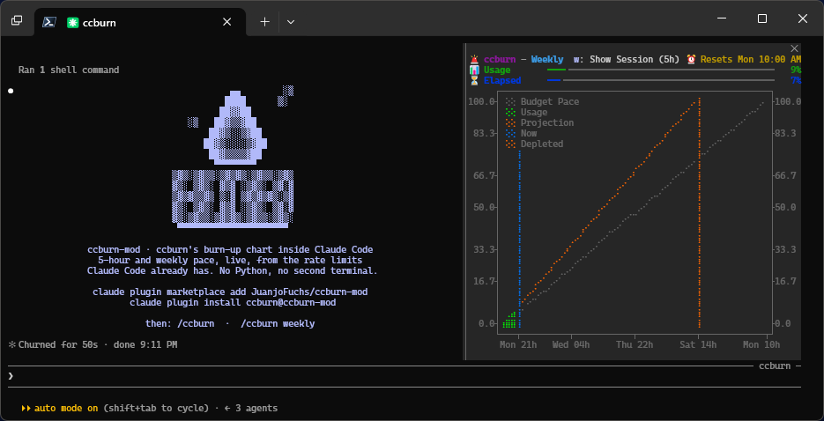
Task: Click the Usage bar-chart icon
Action: pos(474,70)
